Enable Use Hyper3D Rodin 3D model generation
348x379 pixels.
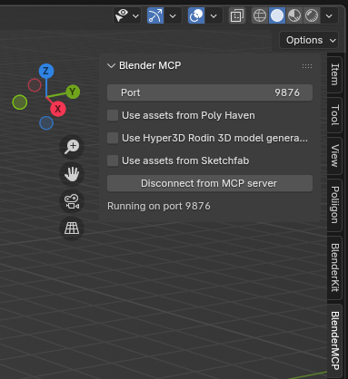pyautogui.click(x=113, y=138)
